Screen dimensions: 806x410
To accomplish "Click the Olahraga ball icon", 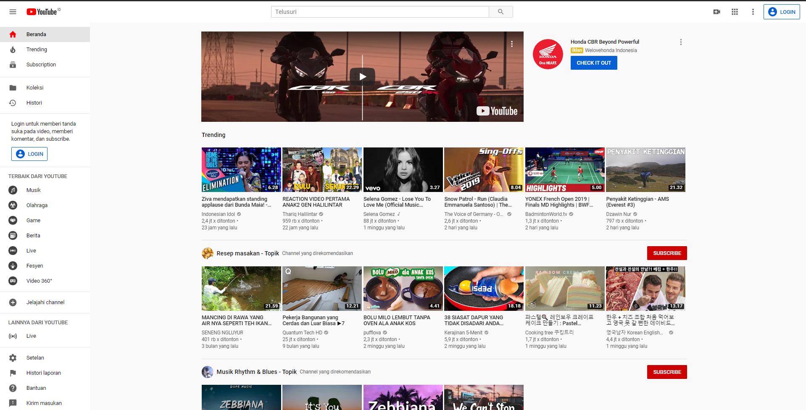I will click(13, 205).
